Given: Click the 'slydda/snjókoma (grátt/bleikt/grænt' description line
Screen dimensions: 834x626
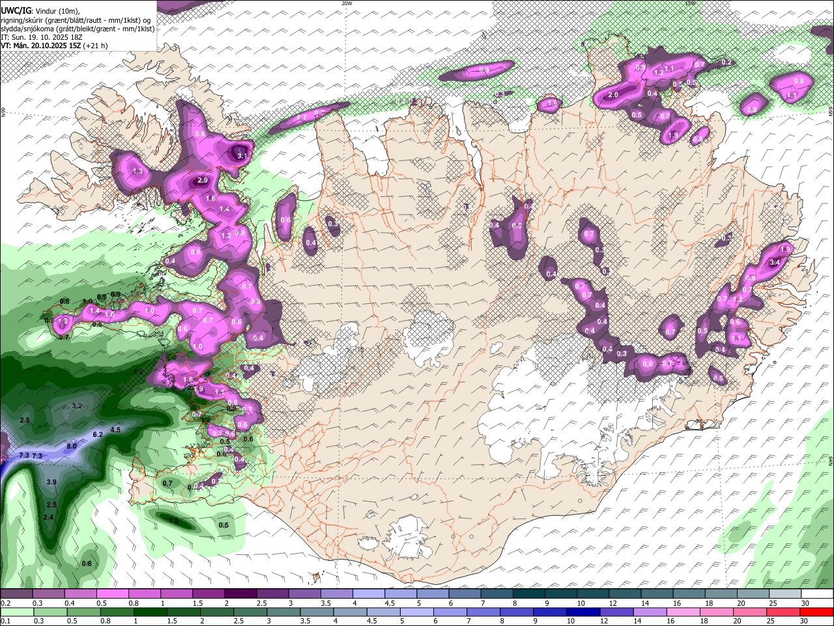Looking at the screenshot, I should pyautogui.click(x=78, y=29).
